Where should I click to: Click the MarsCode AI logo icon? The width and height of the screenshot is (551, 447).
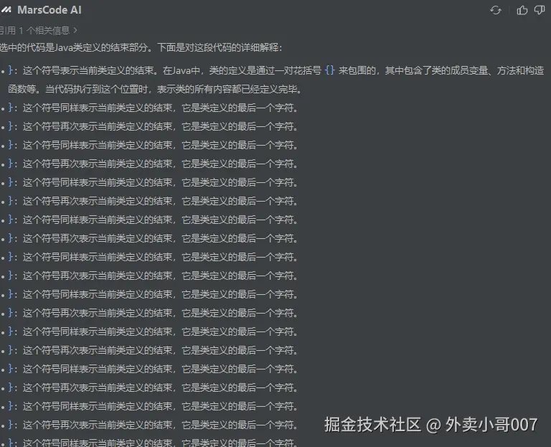[6, 10]
